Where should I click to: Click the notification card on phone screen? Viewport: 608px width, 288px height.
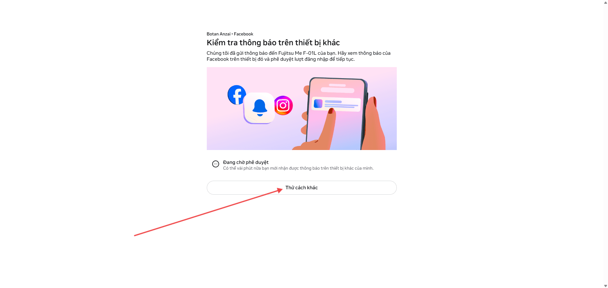336,104
